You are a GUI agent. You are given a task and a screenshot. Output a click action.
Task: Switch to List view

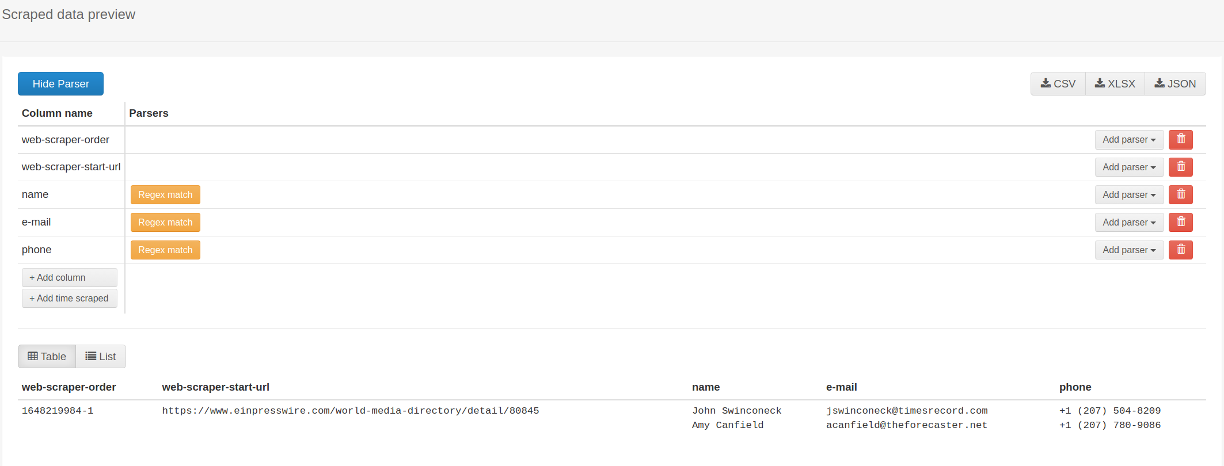(x=101, y=357)
